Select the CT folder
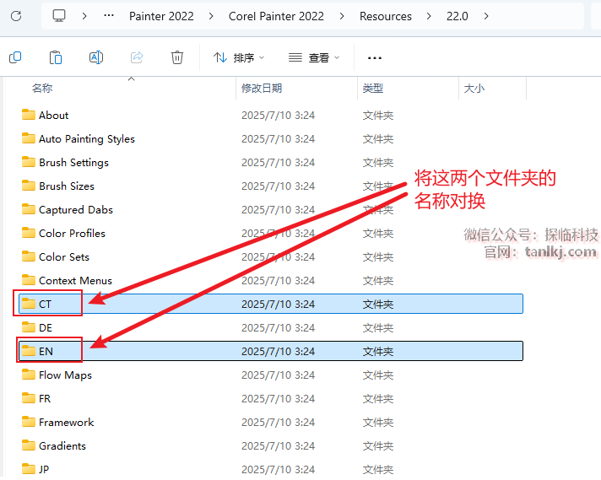Viewport: 601px width, 480px height. coord(46,304)
